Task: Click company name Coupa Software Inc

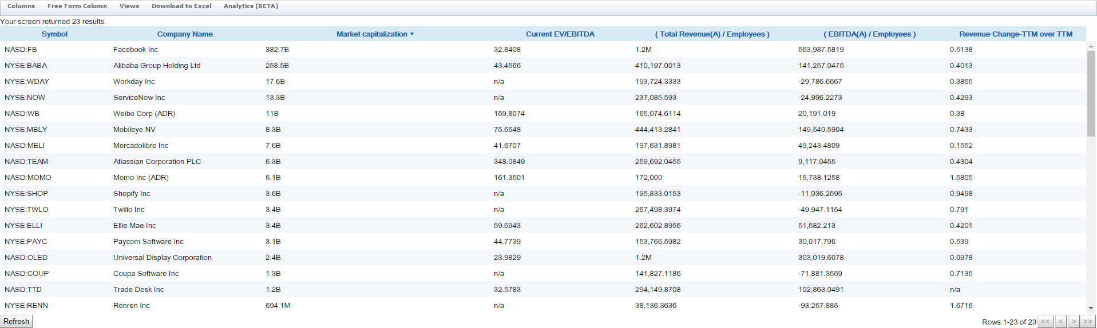Action: 146,274
